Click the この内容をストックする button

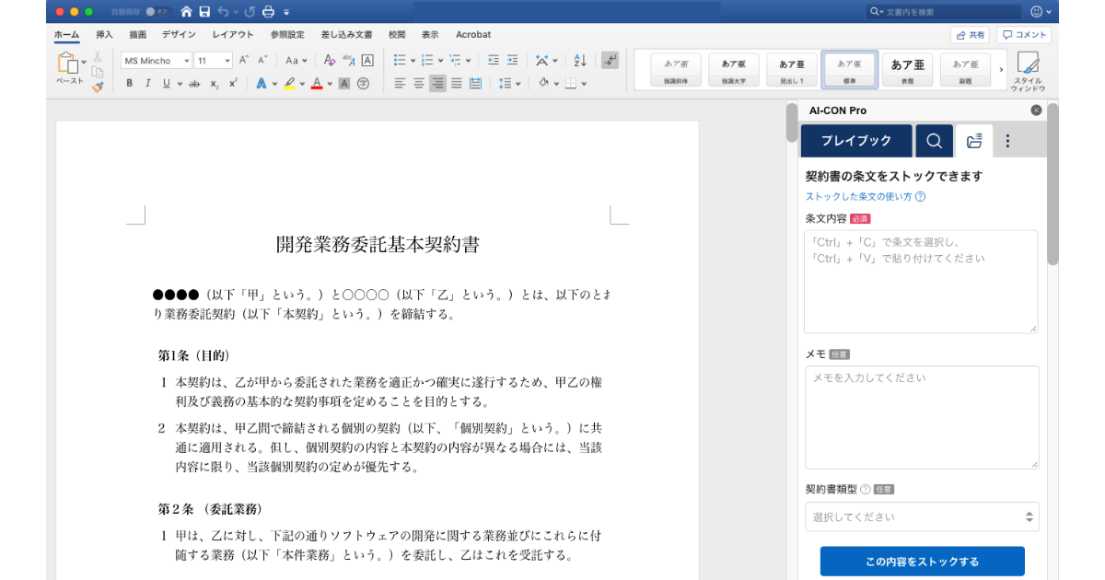click(922, 561)
